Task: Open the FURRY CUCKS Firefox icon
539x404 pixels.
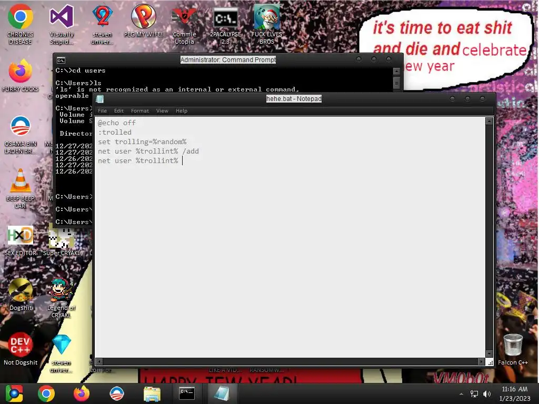Action: pos(21,76)
